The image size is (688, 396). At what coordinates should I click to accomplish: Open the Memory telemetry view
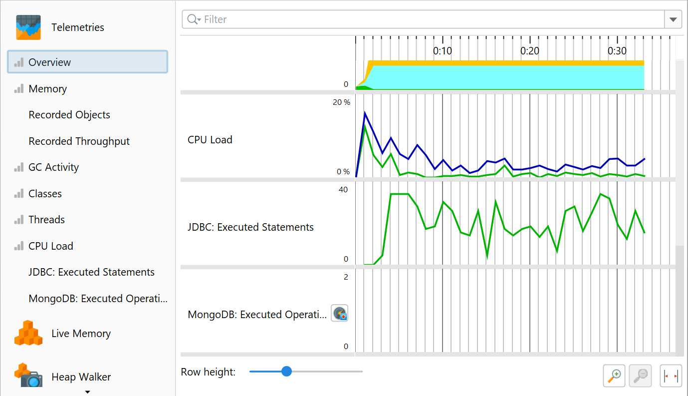click(x=47, y=89)
